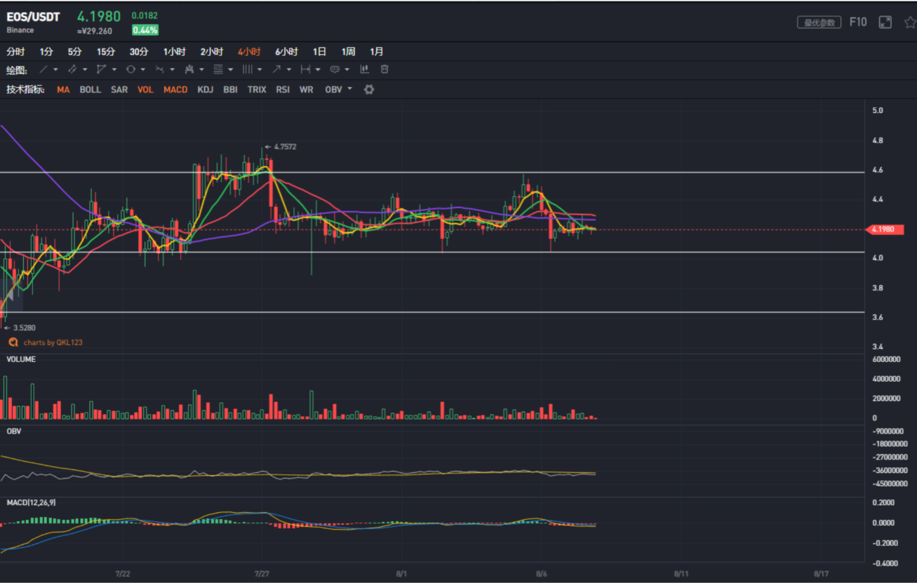Switch to the 1日 timeframe
917x583 pixels.
point(319,52)
